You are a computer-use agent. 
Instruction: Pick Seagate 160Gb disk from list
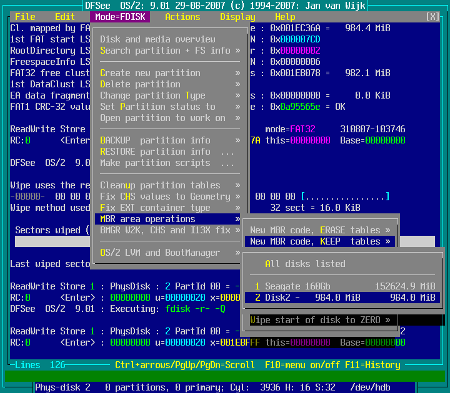point(341,286)
